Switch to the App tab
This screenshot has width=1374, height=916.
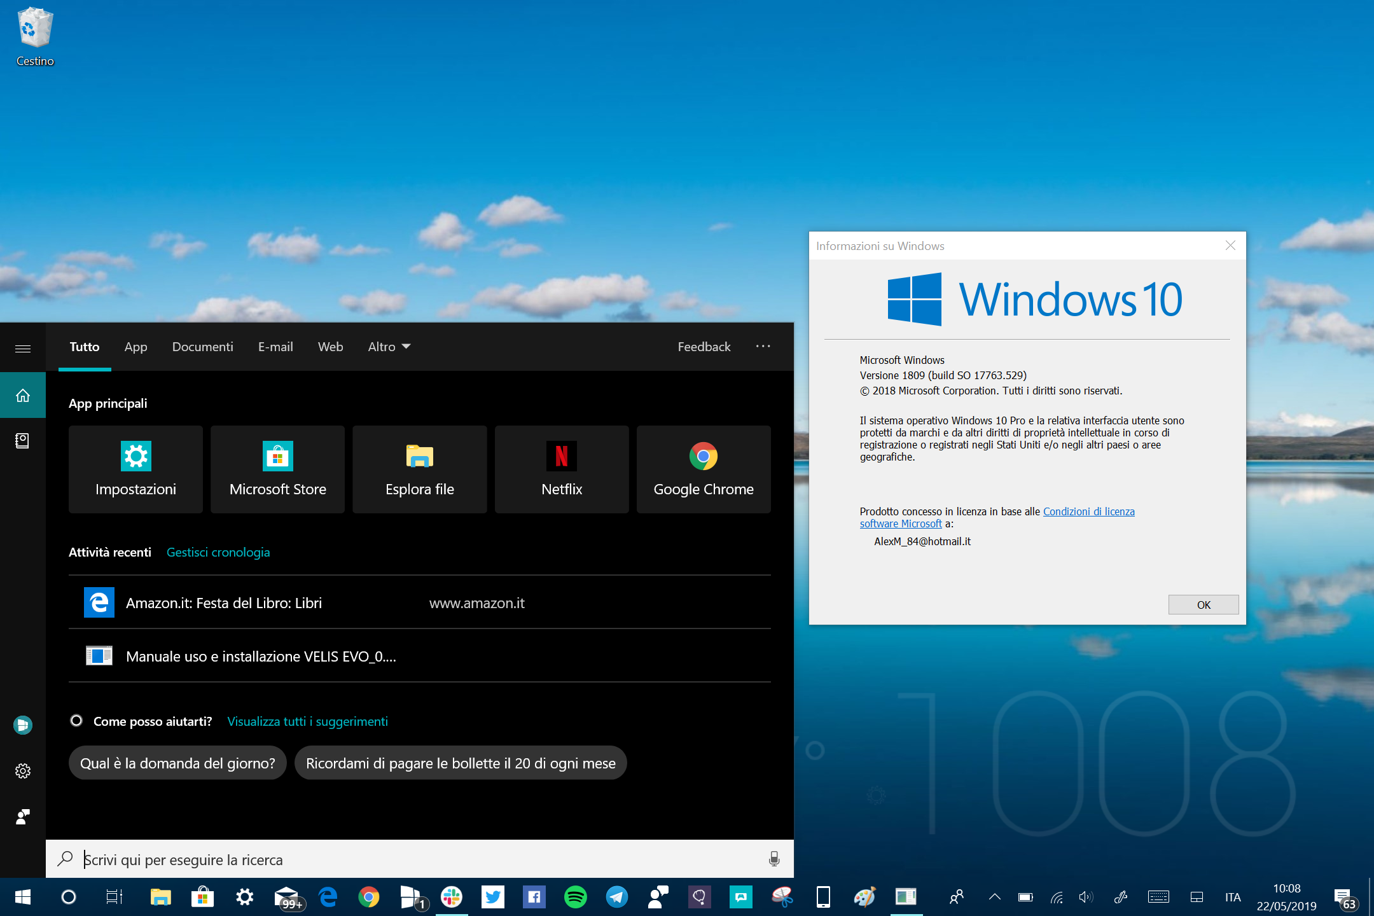[135, 347]
